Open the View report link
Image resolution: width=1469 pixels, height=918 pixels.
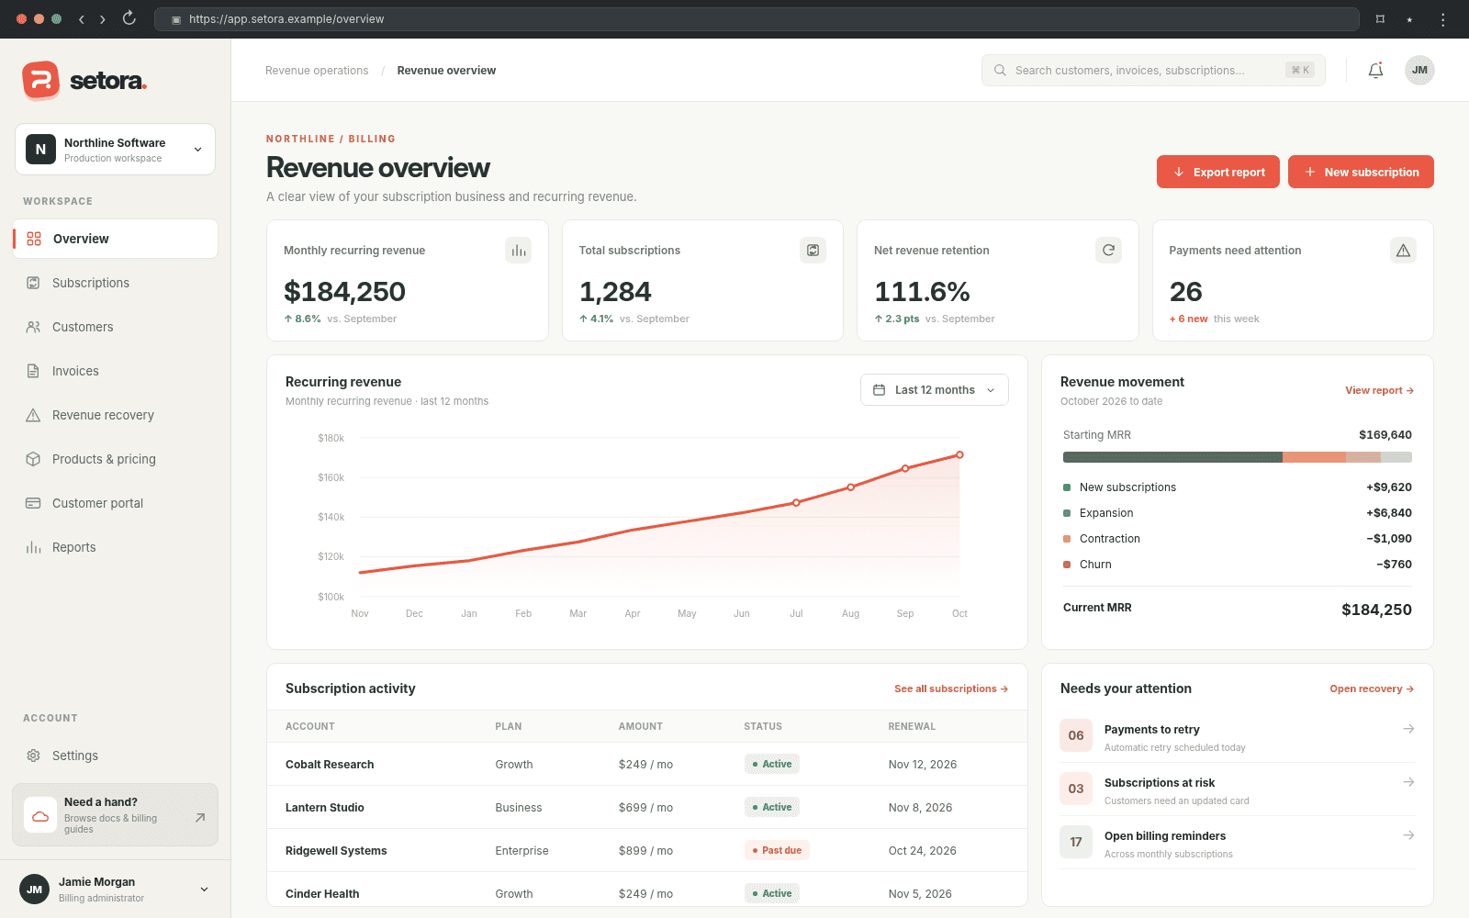1379,390
